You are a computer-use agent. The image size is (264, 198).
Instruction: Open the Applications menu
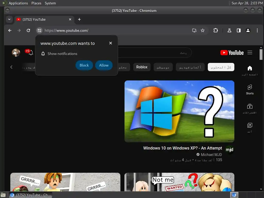coord(18,3)
